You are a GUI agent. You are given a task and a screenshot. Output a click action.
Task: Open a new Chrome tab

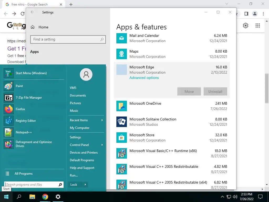[x=71, y=4]
